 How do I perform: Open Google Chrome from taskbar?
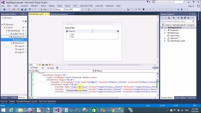click(x=112, y=110)
